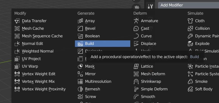Click the Displace modifier icon
This screenshot has height=103, width=219.
click(136, 44)
